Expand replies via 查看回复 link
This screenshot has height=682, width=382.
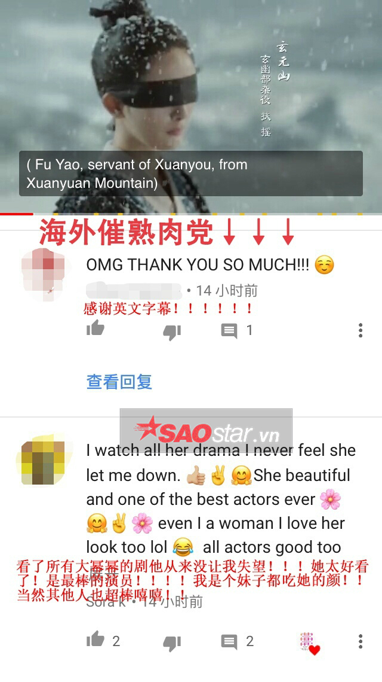coord(119,382)
